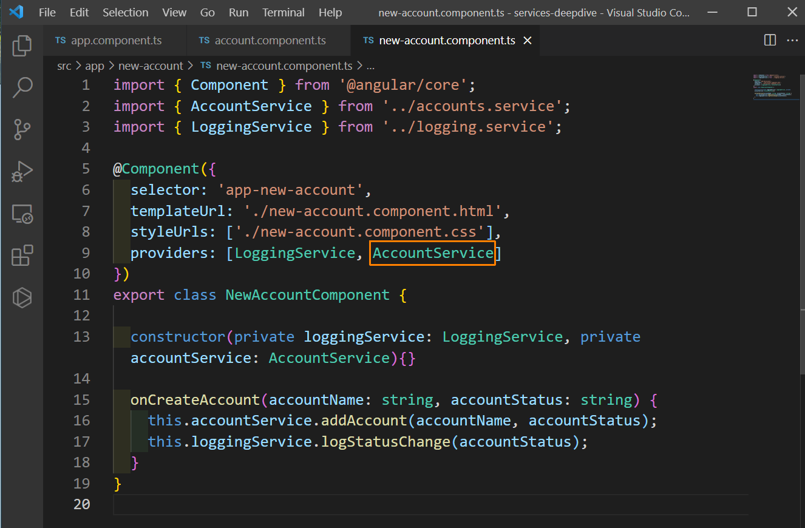The height and width of the screenshot is (528, 805).
Task: Close the new-account.component.ts tab
Action: 528,40
